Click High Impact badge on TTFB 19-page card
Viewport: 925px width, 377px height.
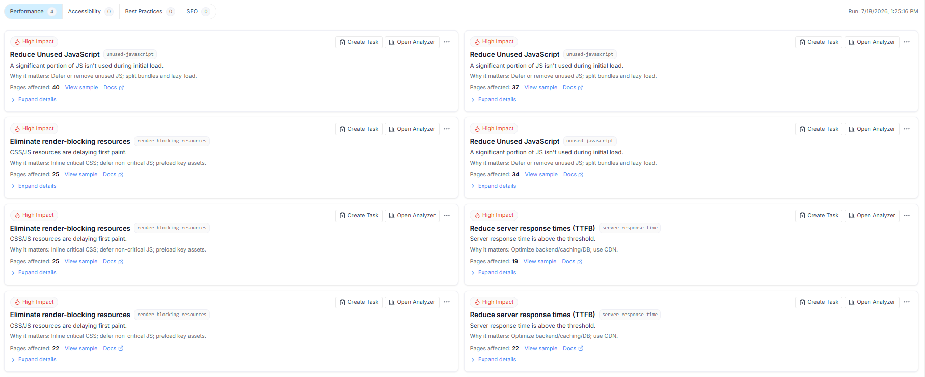tap(494, 215)
